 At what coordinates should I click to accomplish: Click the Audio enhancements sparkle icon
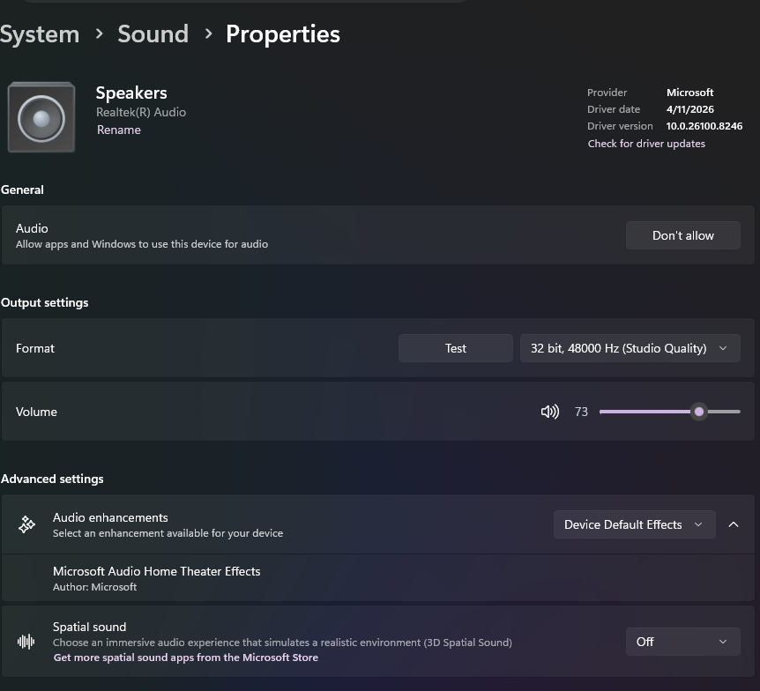(26, 524)
